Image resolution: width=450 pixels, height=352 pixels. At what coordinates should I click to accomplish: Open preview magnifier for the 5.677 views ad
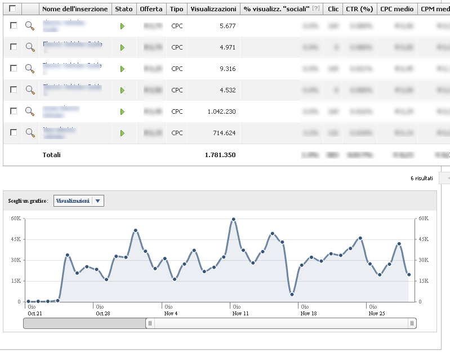[30, 26]
